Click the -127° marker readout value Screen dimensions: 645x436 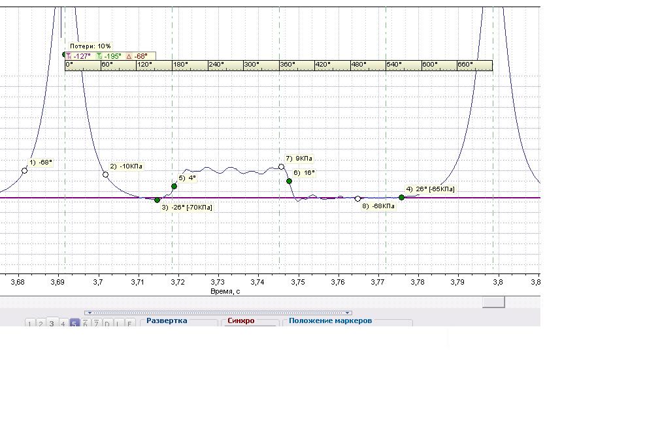(82, 56)
